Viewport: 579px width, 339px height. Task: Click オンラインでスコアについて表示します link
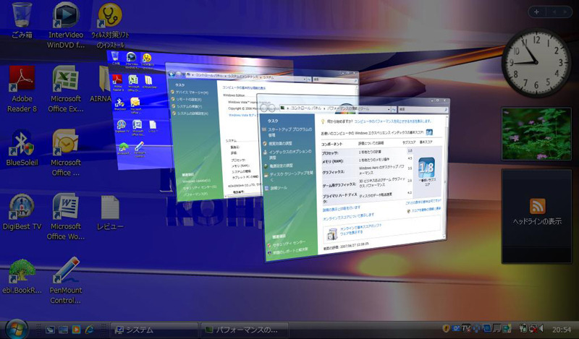(348, 217)
